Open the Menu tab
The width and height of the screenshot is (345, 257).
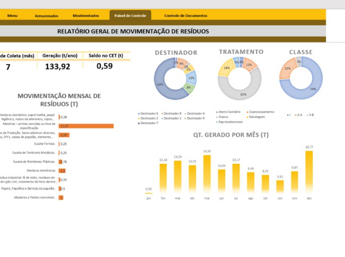pos(13,16)
